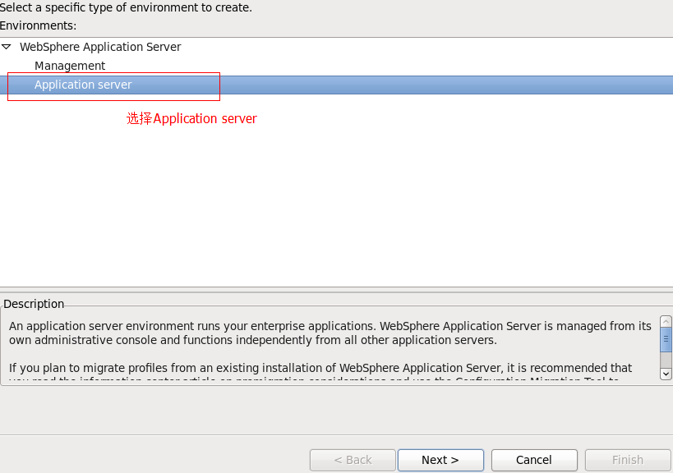Select the Management environment
The image size is (673, 473).
click(x=70, y=66)
